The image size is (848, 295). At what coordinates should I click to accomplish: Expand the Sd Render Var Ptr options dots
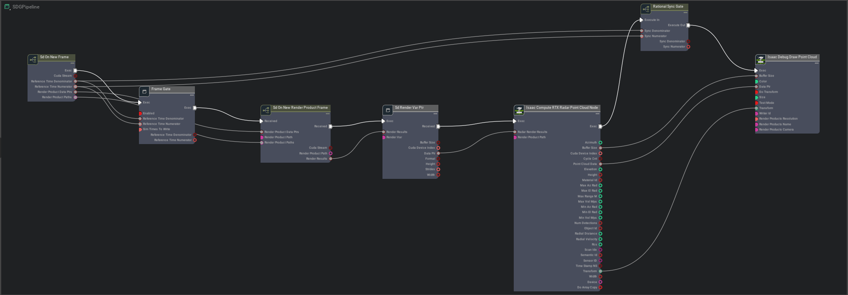pyautogui.click(x=436, y=114)
